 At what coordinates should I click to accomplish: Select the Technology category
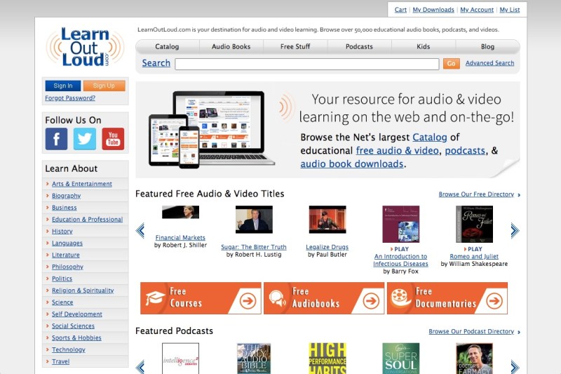coord(68,349)
